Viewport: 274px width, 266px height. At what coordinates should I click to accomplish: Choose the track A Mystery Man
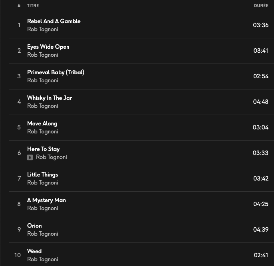click(x=46, y=200)
